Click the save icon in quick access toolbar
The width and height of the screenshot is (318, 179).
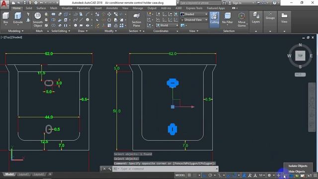click(24, 3)
